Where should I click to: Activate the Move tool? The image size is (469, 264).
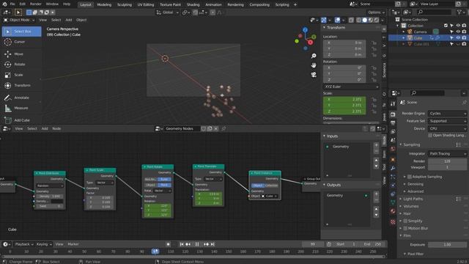21,54
